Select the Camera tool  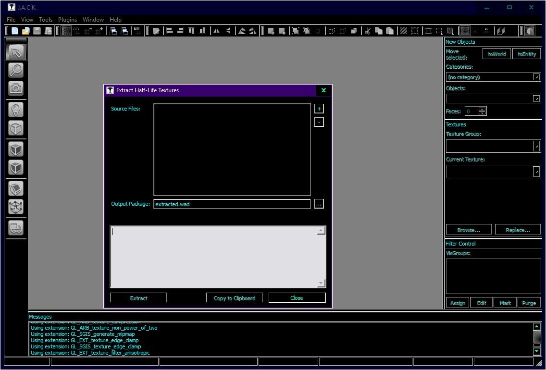coord(16,88)
